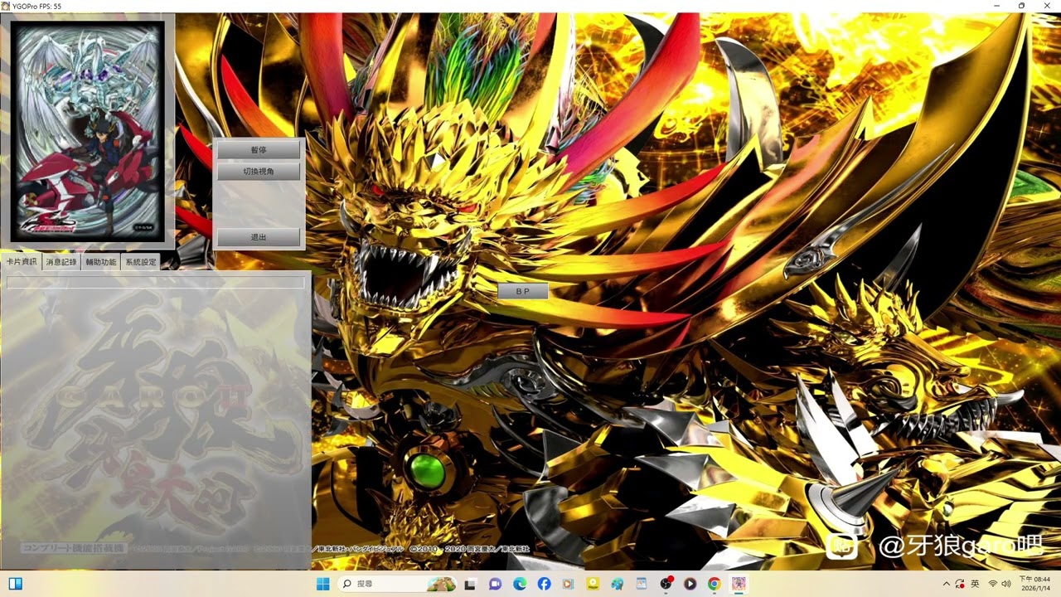Open the 系統設定 system settings tab
1061x597 pixels.
(141, 262)
